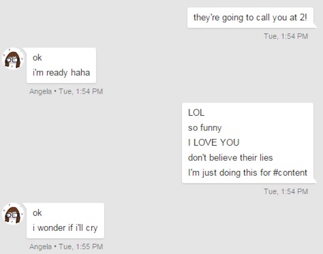Select the 'LOL' line in outgoing message
The width and height of the screenshot is (323, 254).
(x=196, y=112)
